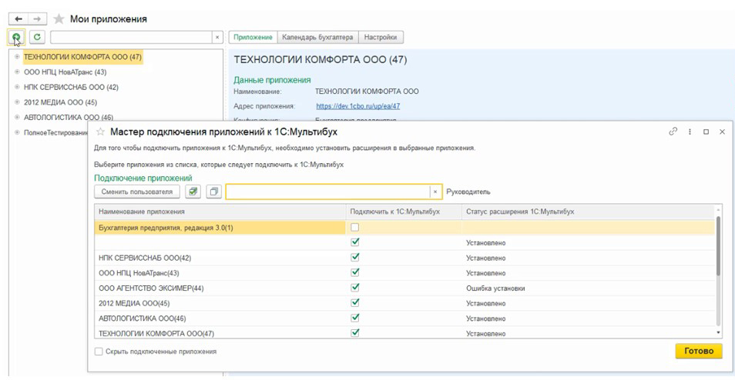Expand ООО НПЦ НовАТранс (43) tree node
Image resolution: width=735 pixels, height=380 pixels.
point(17,72)
